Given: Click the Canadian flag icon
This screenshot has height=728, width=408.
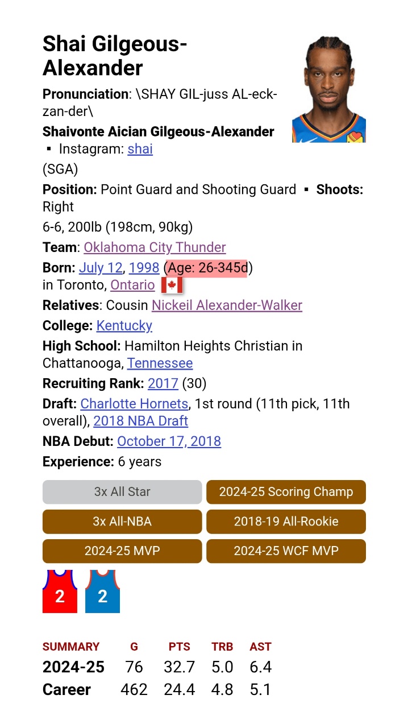Looking at the screenshot, I should pyautogui.click(x=172, y=285).
